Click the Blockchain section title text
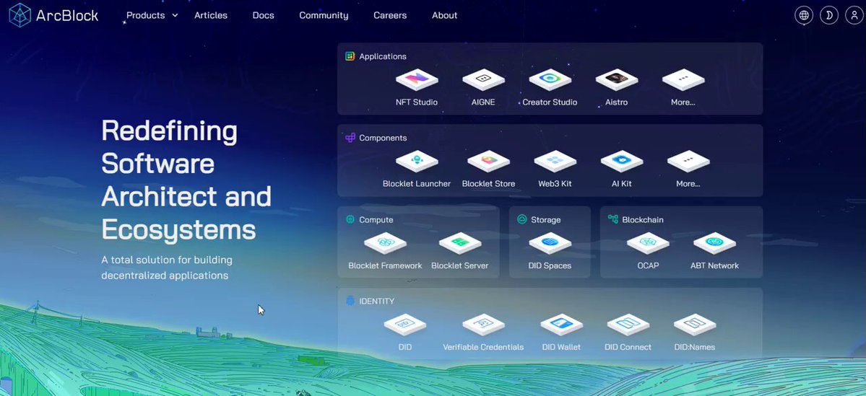This screenshot has width=866, height=396. 643,219
